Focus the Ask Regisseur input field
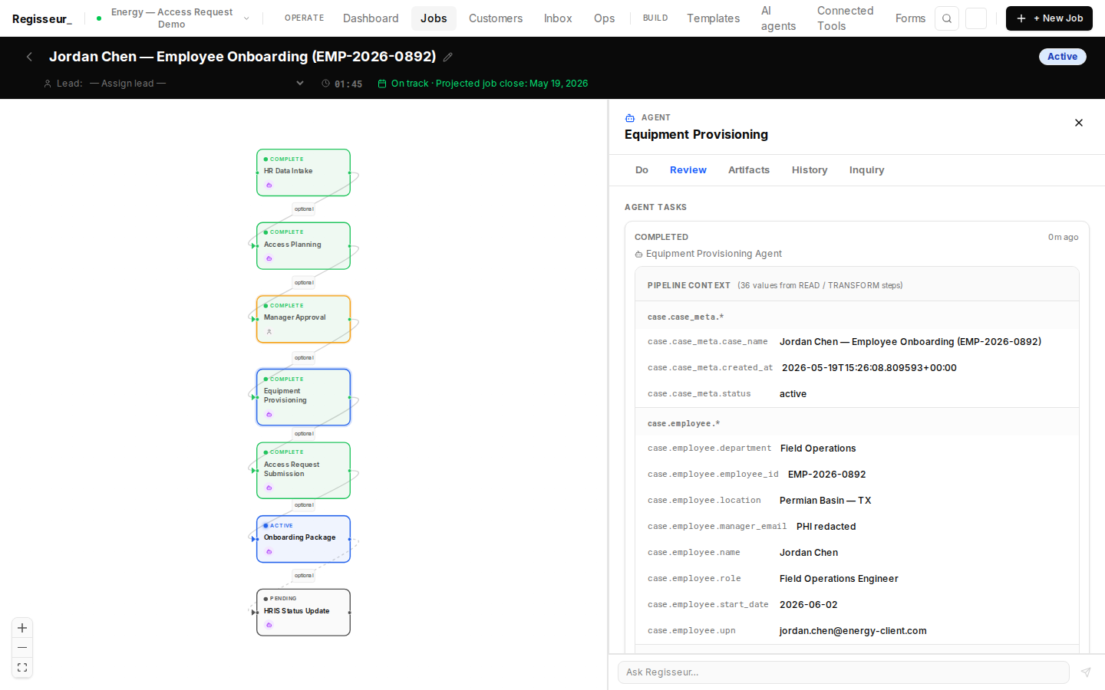 (x=843, y=672)
